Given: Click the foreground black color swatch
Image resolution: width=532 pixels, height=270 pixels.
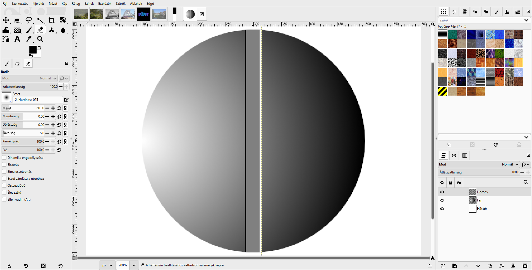Looking at the screenshot, I should tap(33, 49).
